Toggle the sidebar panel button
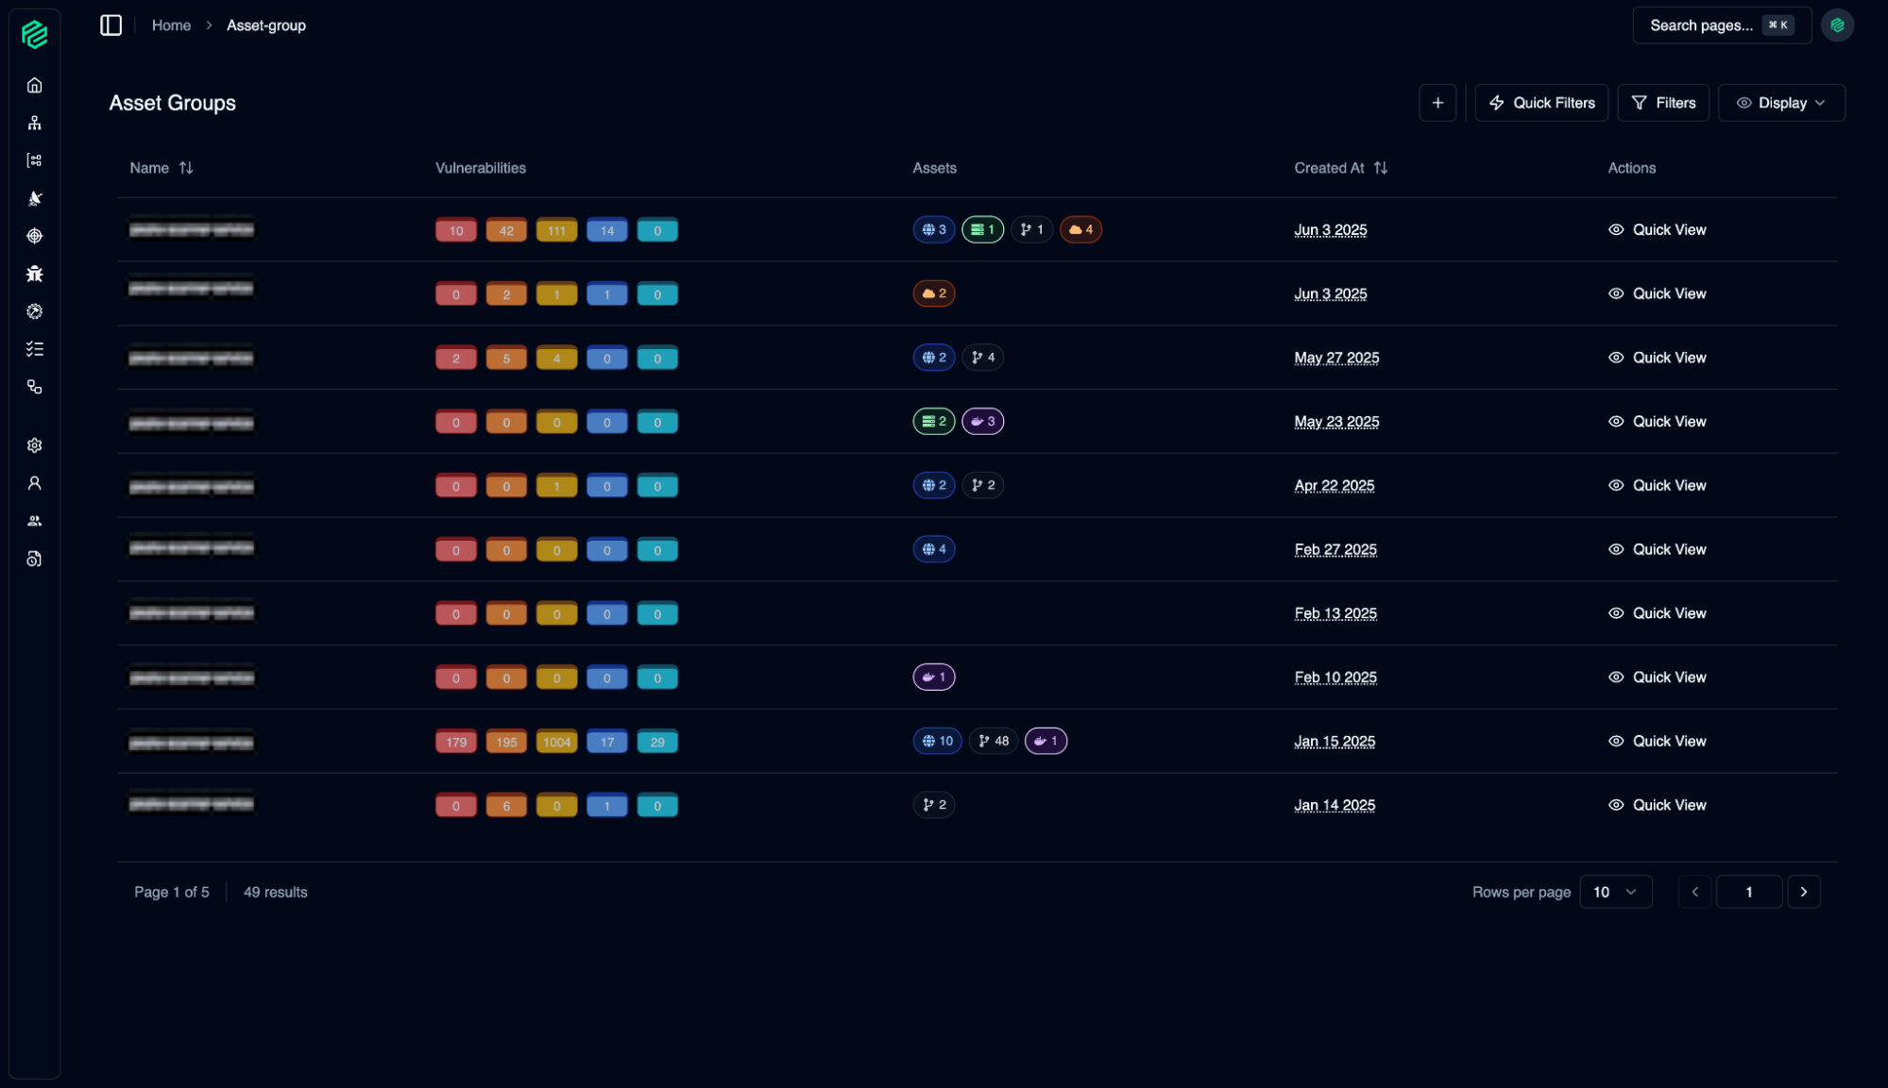This screenshot has height=1088, width=1888. (x=111, y=25)
